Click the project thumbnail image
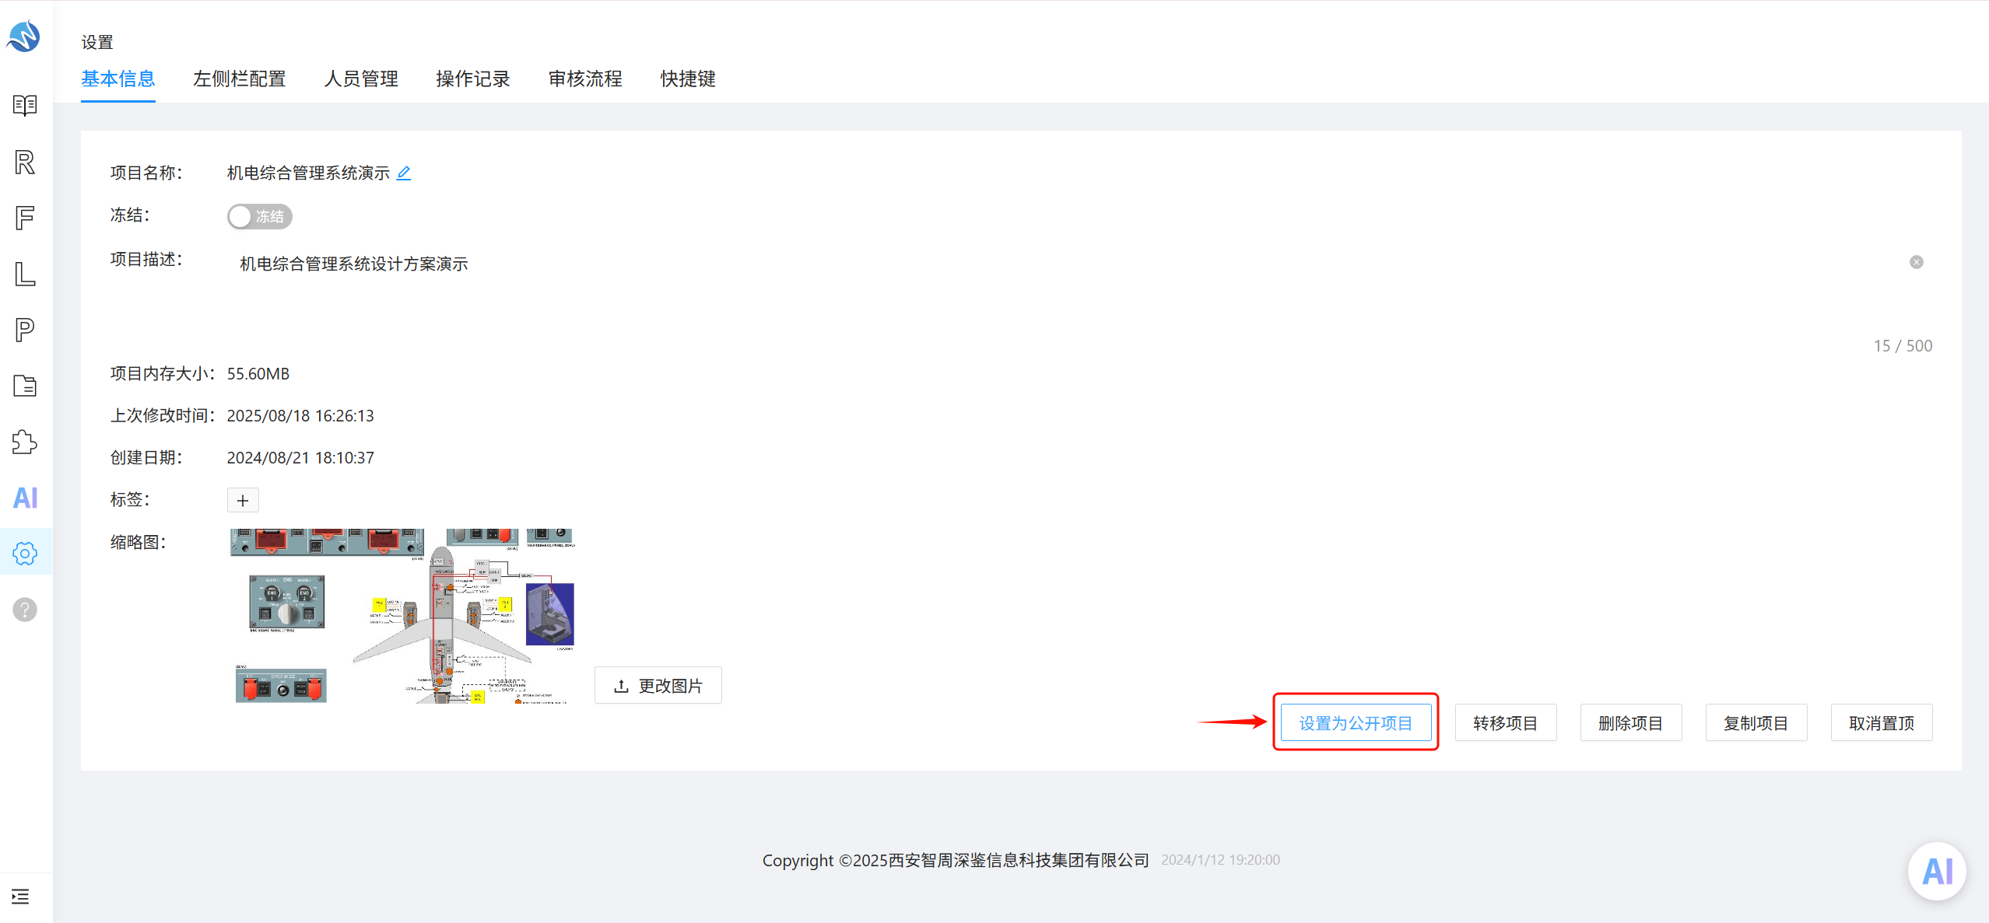1989x923 pixels. pos(402,616)
